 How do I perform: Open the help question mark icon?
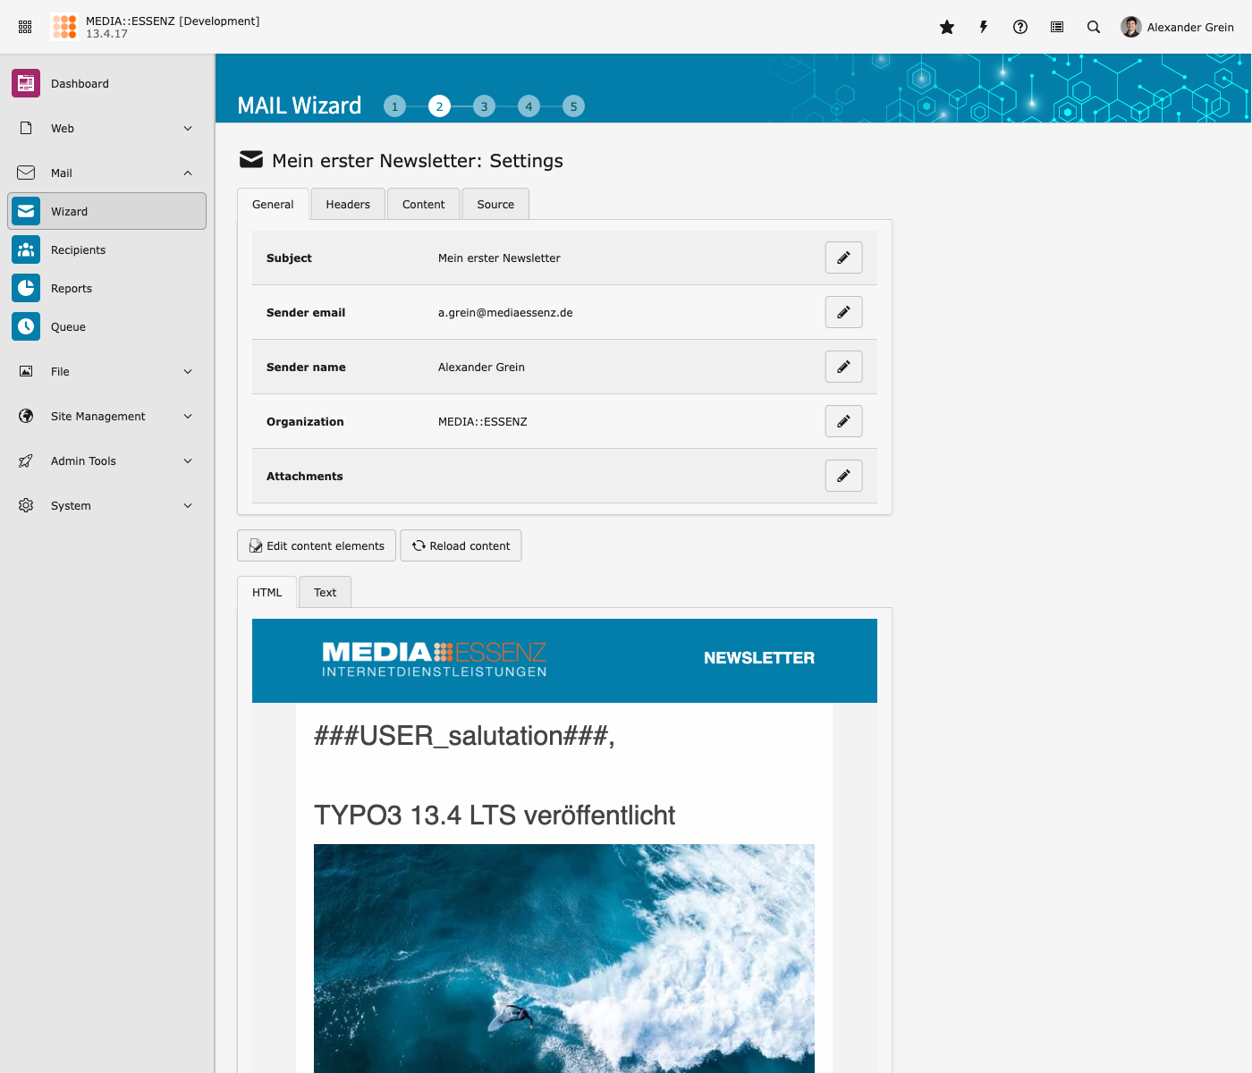(x=1020, y=27)
